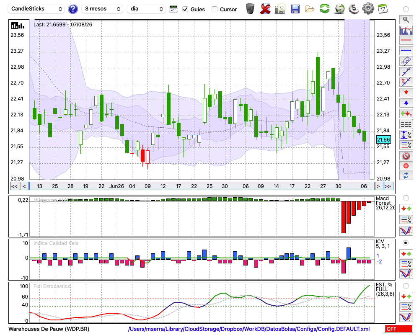Open the 3 mesos period dropdown
This screenshot has width=419, height=335.
coord(102,9)
